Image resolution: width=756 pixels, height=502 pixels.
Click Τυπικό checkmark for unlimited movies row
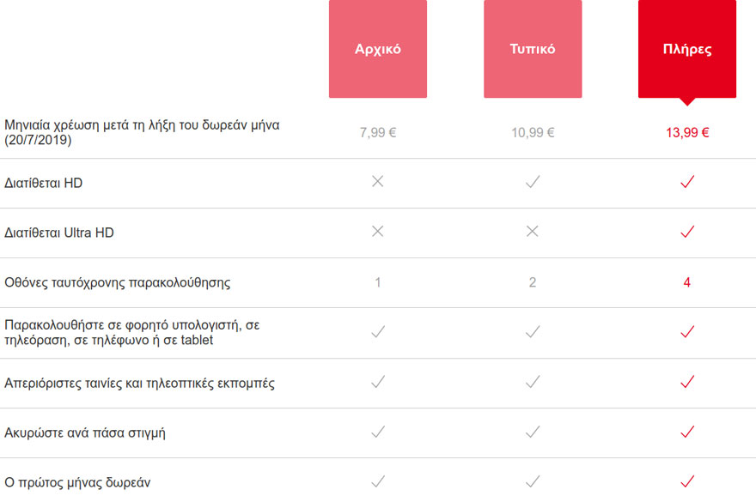click(x=533, y=383)
